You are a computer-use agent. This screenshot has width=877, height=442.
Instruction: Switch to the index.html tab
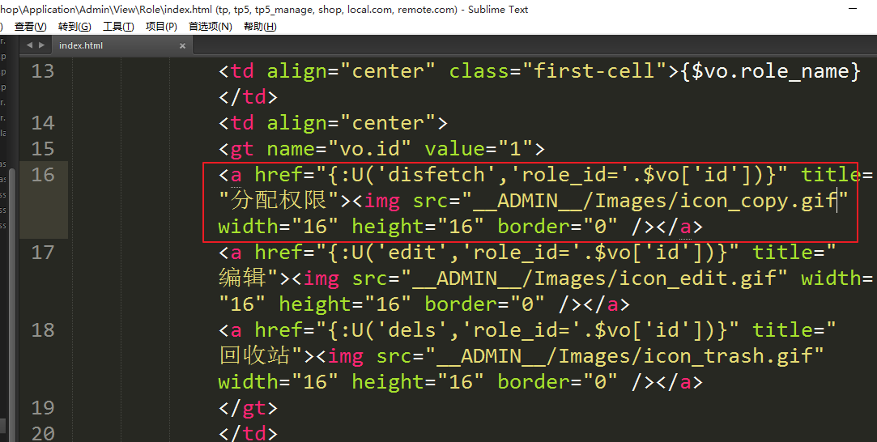[81, 46]
